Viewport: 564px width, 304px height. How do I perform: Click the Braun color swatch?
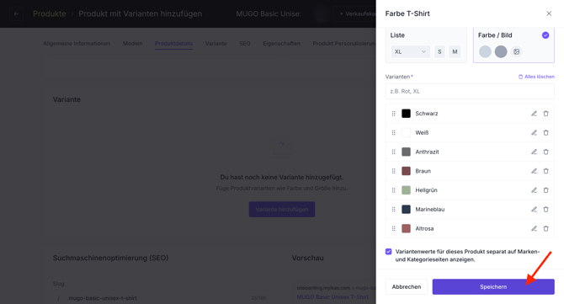pyautogui.click(x=406, y=171)
